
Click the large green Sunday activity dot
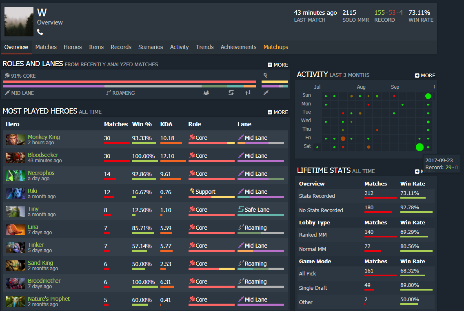point(428,96)
